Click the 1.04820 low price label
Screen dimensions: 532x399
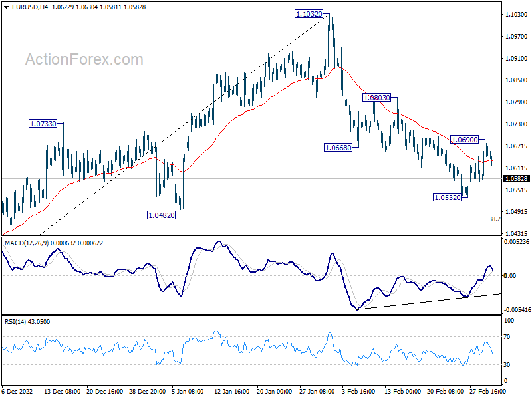162,215
